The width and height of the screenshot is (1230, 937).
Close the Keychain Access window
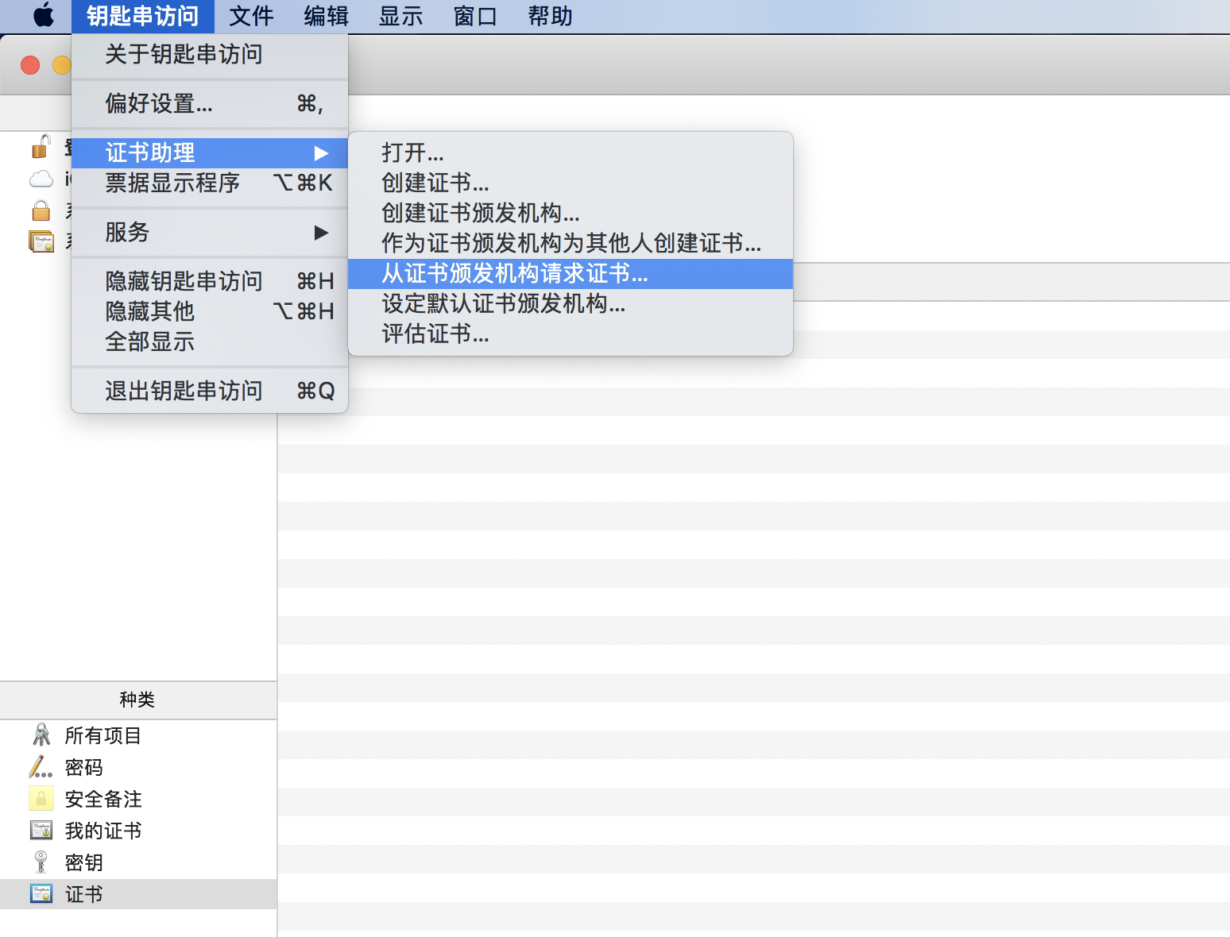click(x=30, y=65)
